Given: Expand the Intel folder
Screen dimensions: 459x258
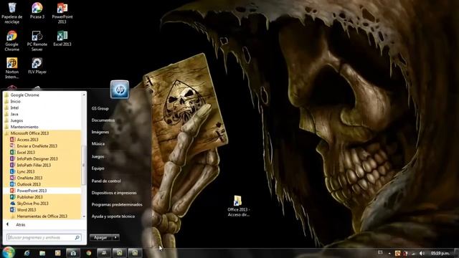Looking at the screenshot, I should pos(14,108).
